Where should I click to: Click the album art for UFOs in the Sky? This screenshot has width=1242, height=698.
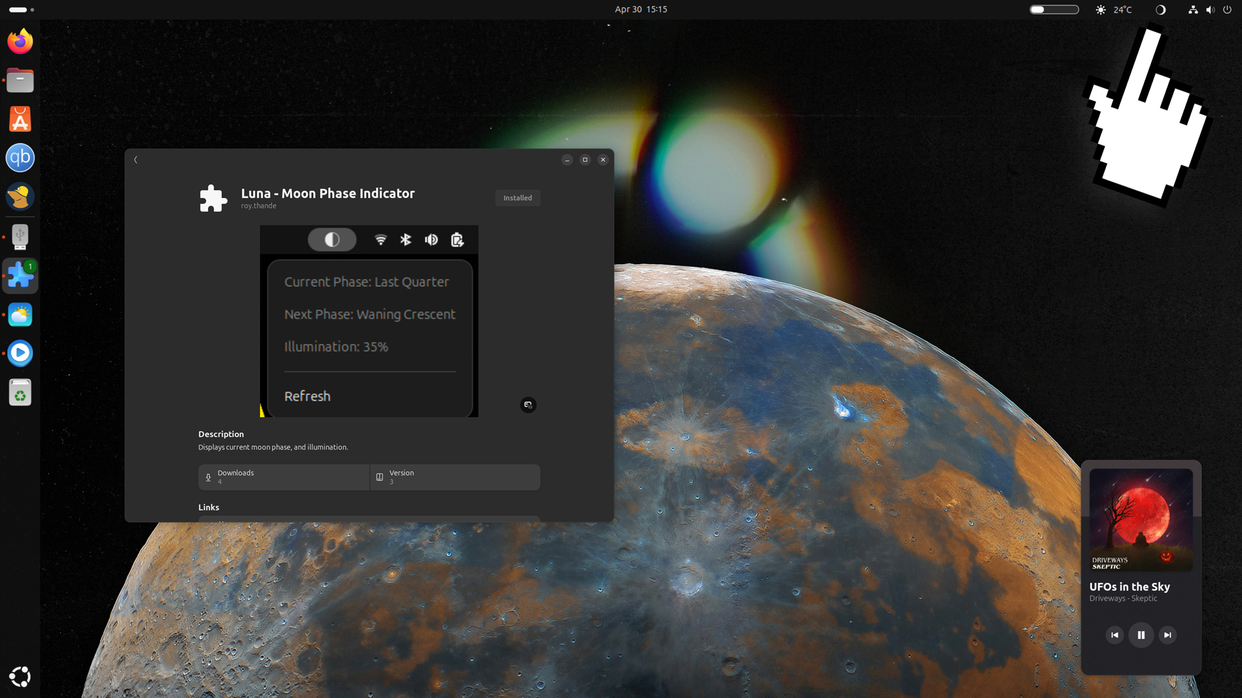click(1141, 520)
